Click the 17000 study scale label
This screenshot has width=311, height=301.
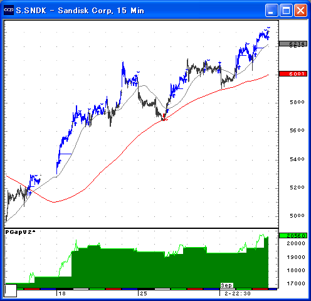click(x=296, y=283)
